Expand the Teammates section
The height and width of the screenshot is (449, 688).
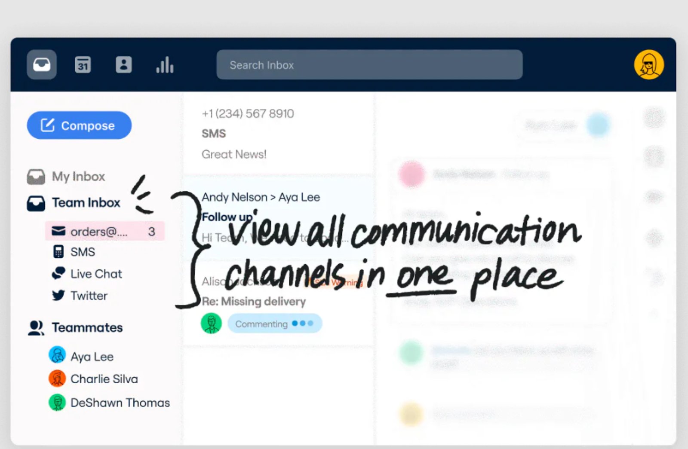pyautogui.click(x=87, y=328)
